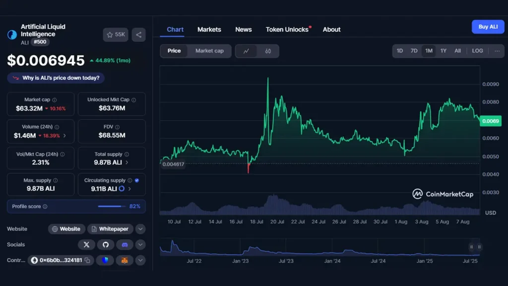Viewport: 508px width, 286px height.
Task: Click the Profile score progress bar
Action: 112,206
